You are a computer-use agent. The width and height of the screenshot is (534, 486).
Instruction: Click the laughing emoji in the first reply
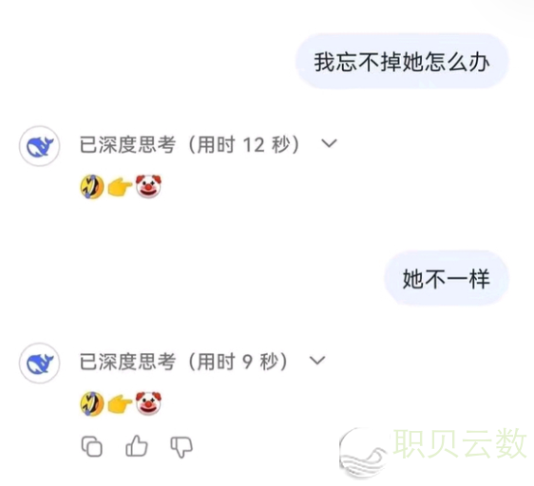point(92,186)
